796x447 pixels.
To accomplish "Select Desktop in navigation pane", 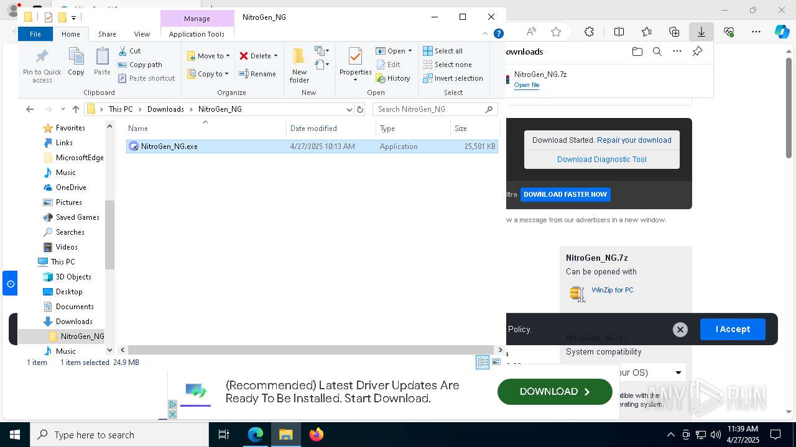I will click(69, 292).
